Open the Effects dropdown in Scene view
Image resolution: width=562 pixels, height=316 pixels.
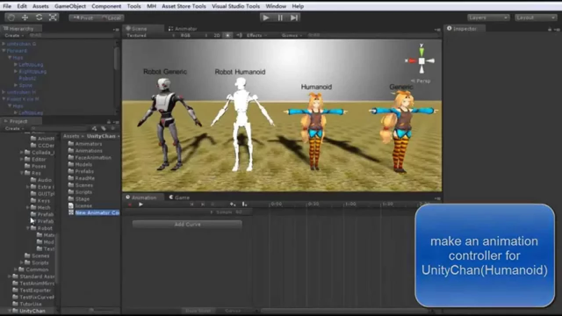(x=256, y=36)
